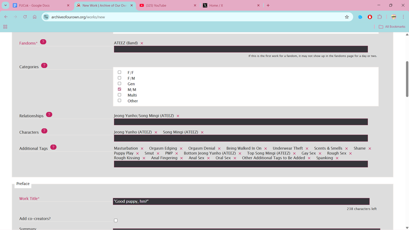Check the F/F category checkbox
The width and height of the screenshot is (409, 230).
point(119,72)
